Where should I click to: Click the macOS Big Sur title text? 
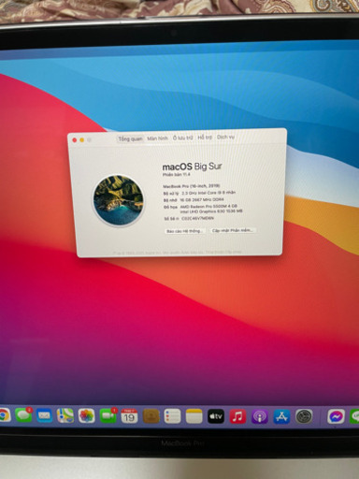[193, 167]
